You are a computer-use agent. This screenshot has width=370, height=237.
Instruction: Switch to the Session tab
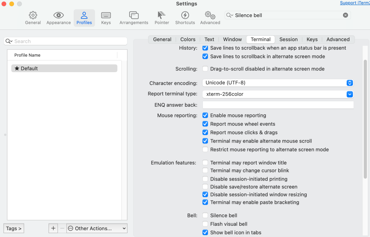288,39
